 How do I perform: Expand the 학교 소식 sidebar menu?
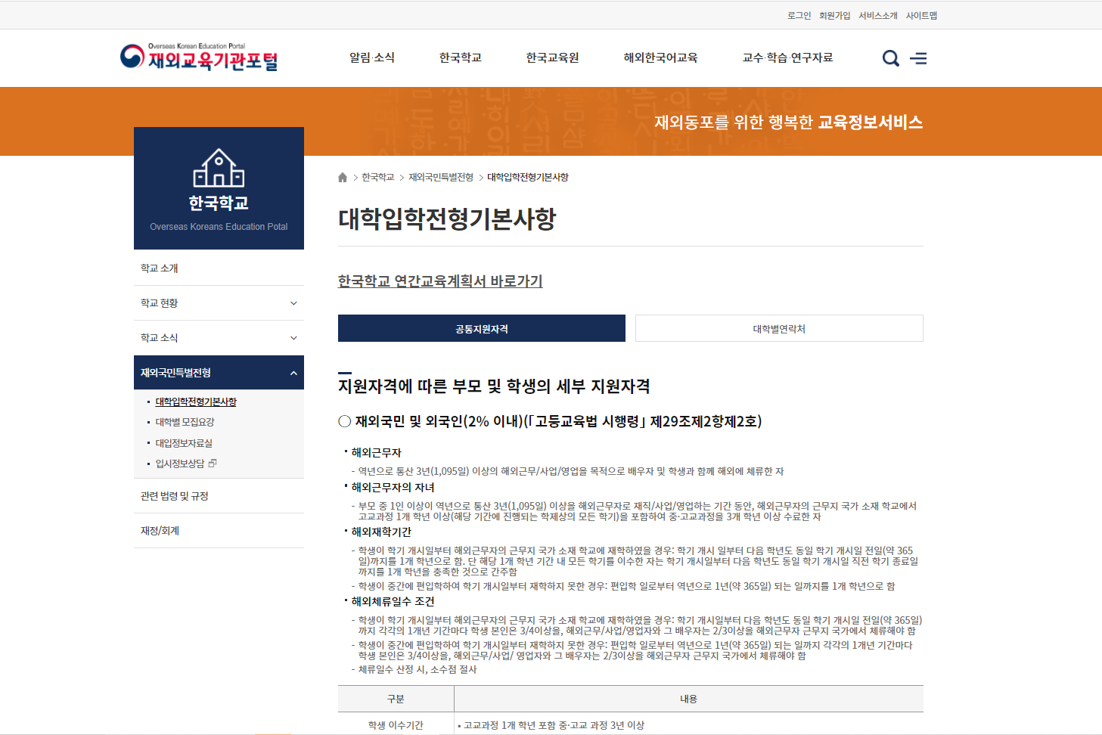(219, 338)
